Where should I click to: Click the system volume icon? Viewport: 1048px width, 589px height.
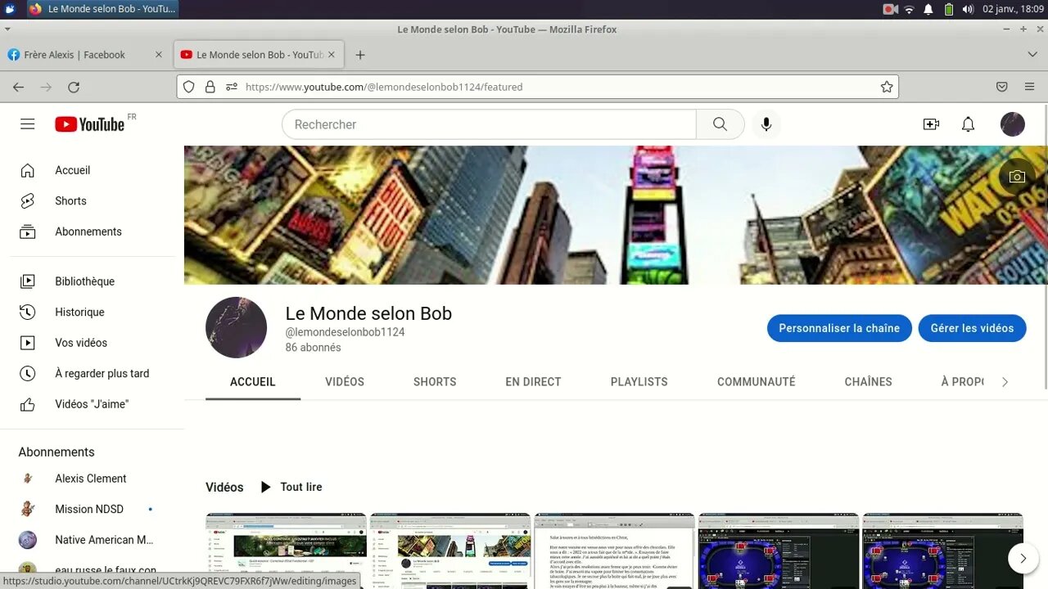[968, 9]
